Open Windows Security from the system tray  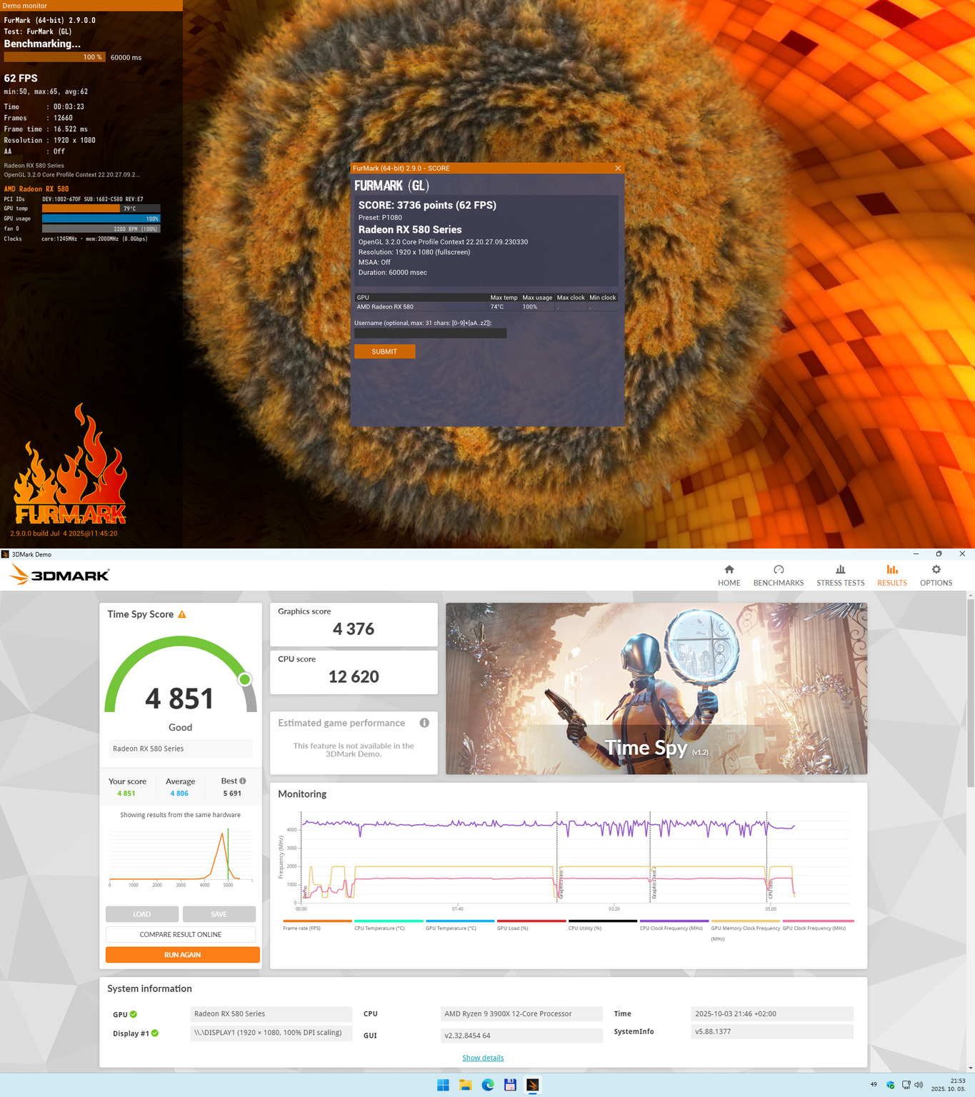[x=890, y=1085]
